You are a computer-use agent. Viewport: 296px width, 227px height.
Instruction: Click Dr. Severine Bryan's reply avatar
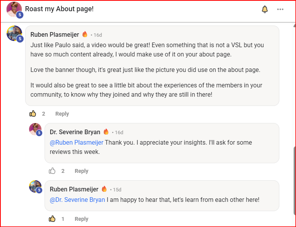35,129
